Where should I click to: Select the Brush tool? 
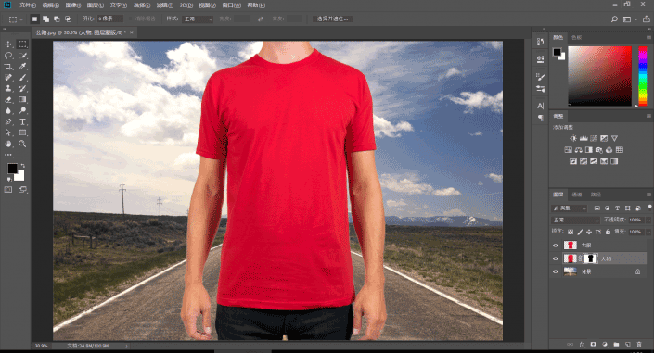22,78
